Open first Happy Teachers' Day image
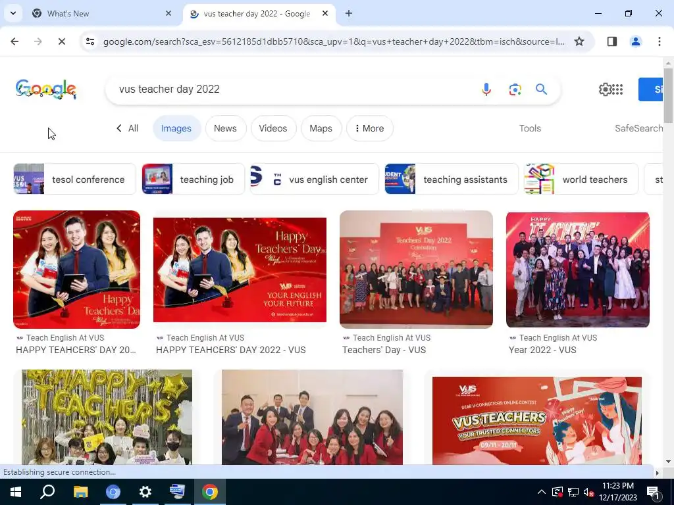The width and height of the screenshot is (674, 505). click(x=76, y=270)
